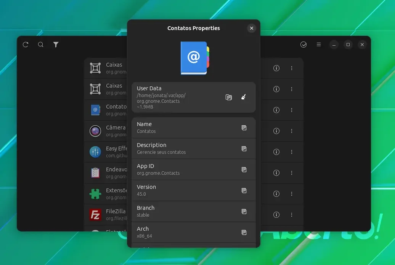Show info for the Câmera app
The image size is (395, 265).
(x=276, y=131)
